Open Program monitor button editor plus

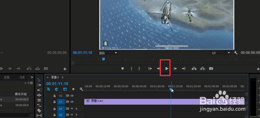(258, 69)
